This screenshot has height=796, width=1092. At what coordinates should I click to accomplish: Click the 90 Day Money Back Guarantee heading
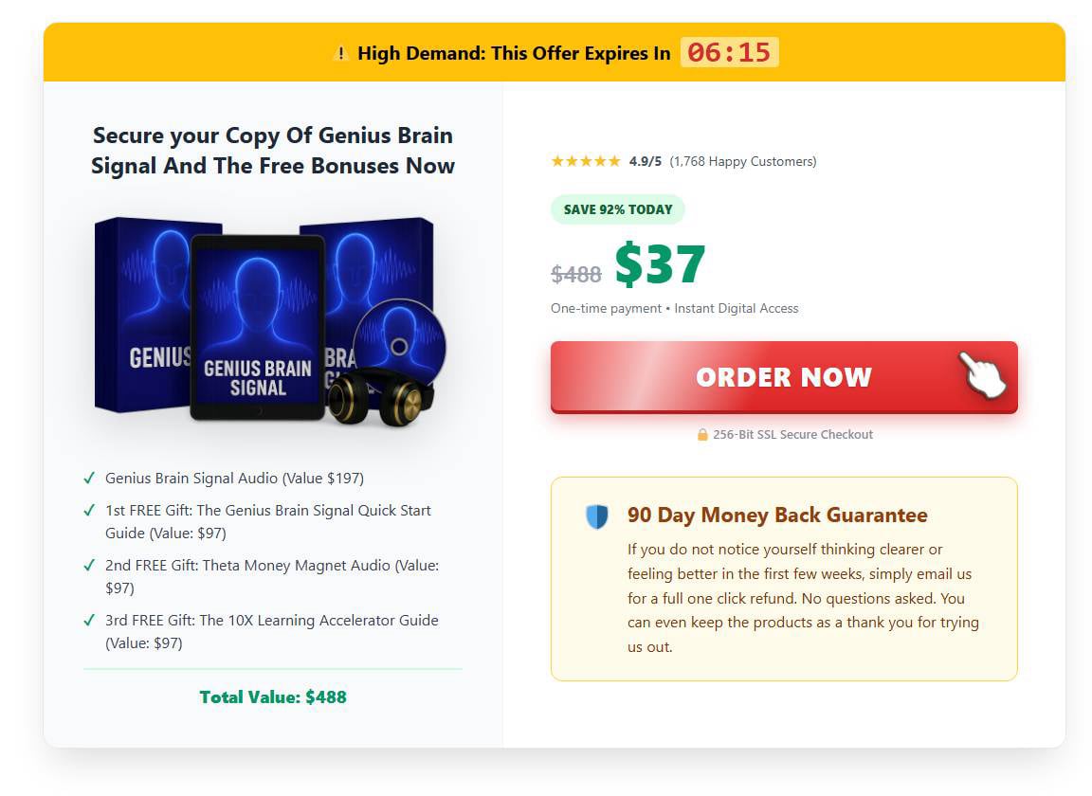tap(774, 516)
